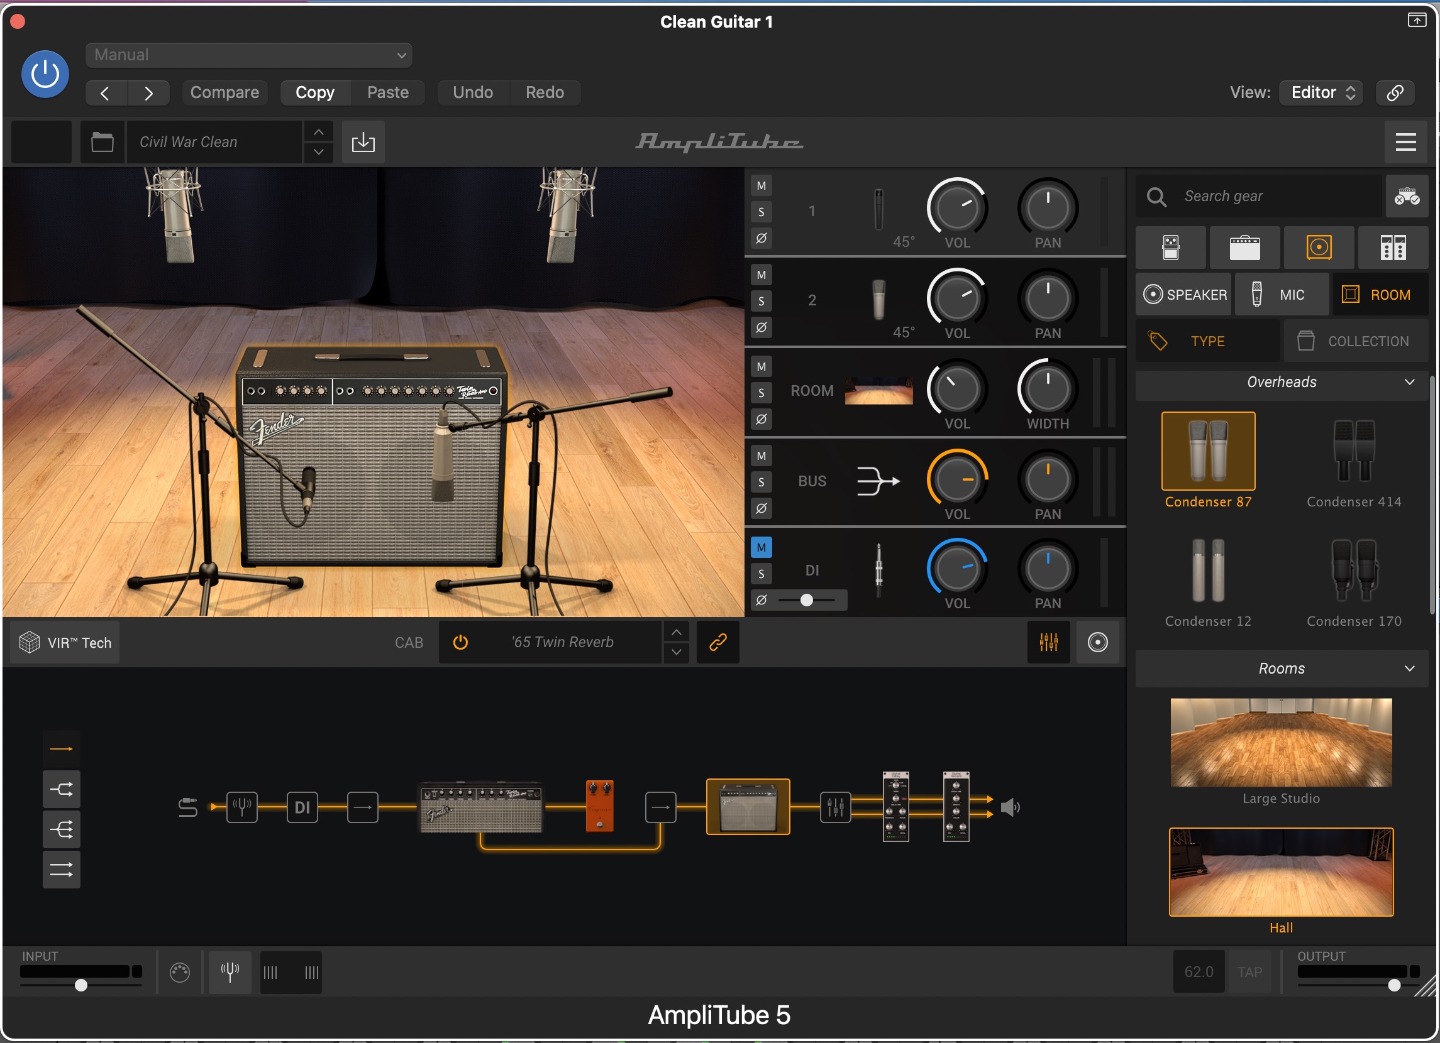Show the mixer faders view icon

tap(1048, 642)
